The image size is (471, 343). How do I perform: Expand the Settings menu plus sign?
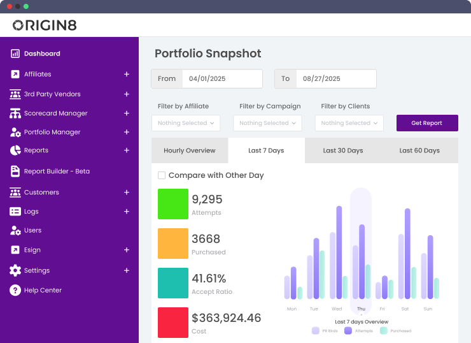click(x=127, y=270)
